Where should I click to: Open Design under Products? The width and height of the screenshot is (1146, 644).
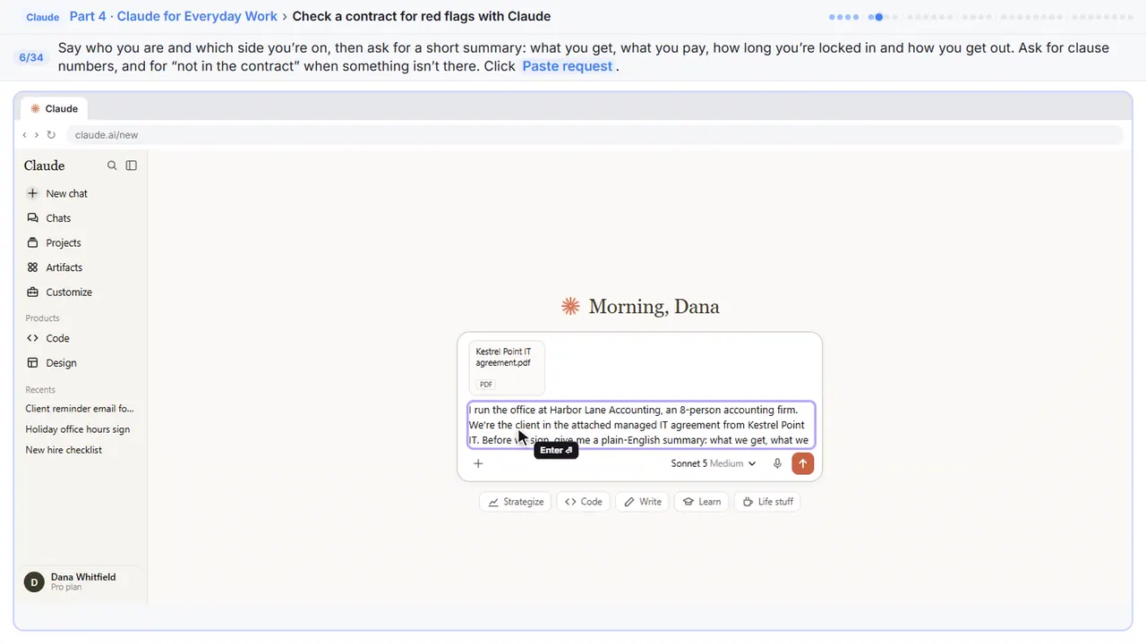click(x=81, y=363)
